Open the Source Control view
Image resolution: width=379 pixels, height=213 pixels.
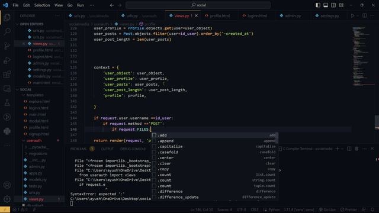point(7,46)
